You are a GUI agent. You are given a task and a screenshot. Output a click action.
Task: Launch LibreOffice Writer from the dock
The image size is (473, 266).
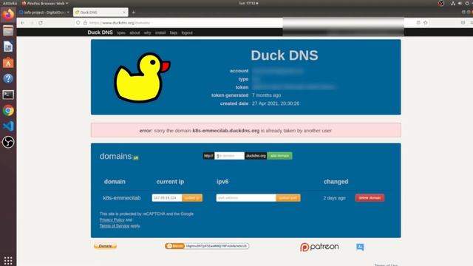pos(8,47)
